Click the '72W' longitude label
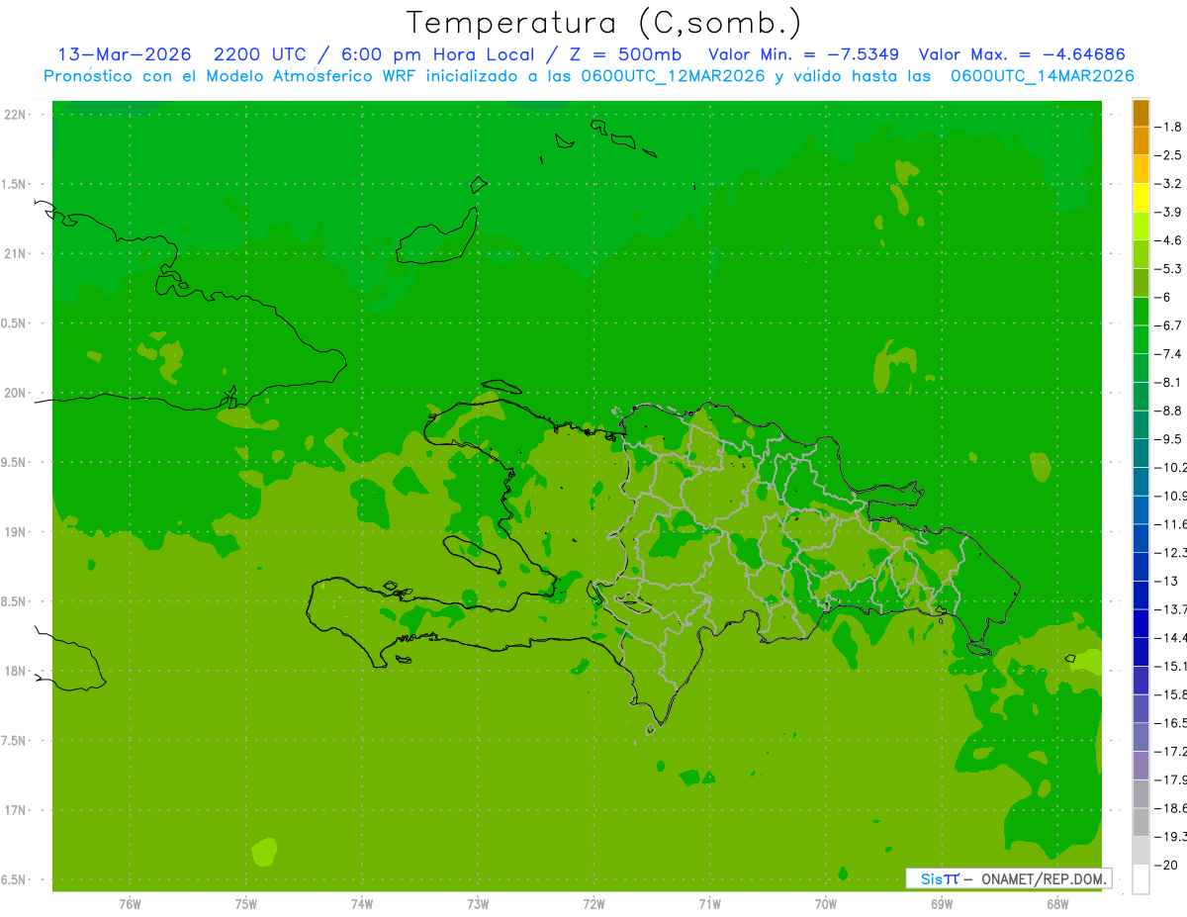This screenshot has height=917, width=1187. tap(593, 903)
